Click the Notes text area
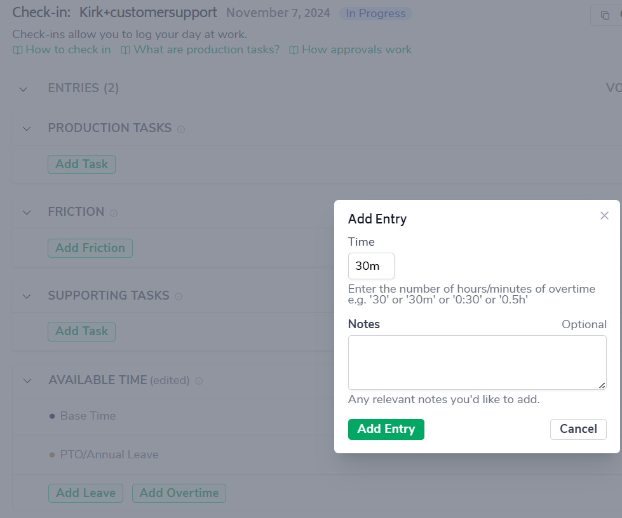Viewport: 622px width, 518px height. 477,362
